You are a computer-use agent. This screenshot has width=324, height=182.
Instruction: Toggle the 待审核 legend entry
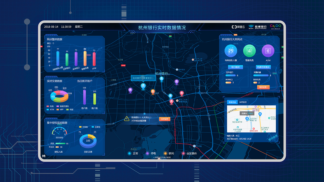(84, 127)
